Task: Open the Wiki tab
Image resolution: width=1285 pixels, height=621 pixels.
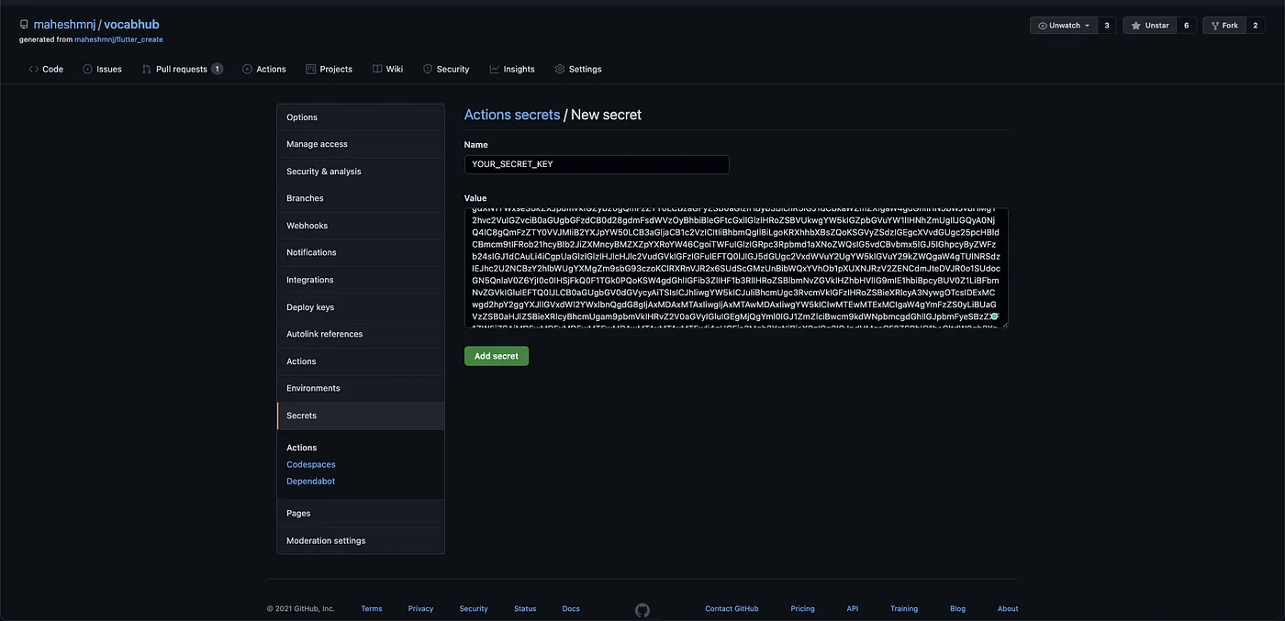Action: (x=387, y=69)
